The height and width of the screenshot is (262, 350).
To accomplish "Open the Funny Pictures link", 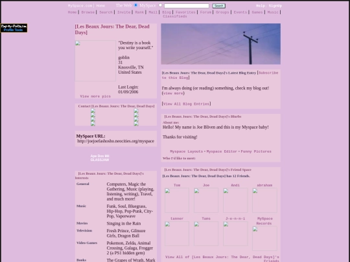I will coord(256,151).
